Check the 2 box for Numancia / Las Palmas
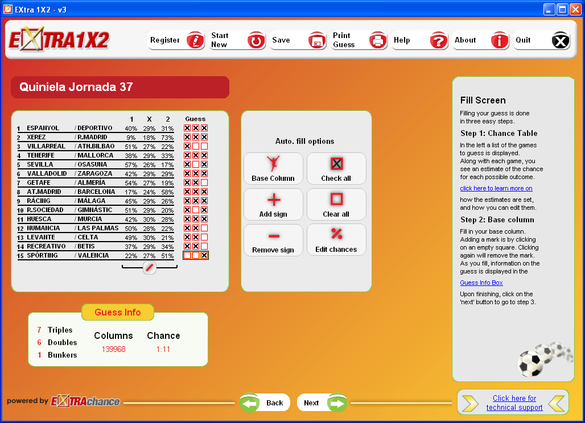The width and height of the screenshot is (585, 423). [204, 228]
